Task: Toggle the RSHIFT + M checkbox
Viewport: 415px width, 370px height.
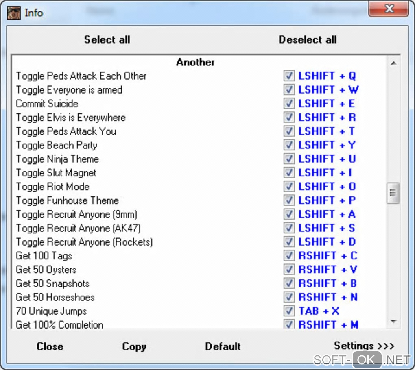Action: [289, 324]
